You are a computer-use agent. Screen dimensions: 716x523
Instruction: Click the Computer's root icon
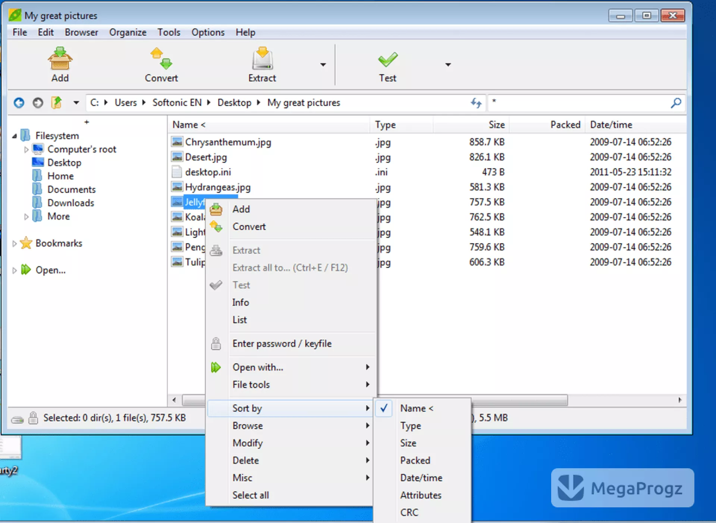pos(38,149)
